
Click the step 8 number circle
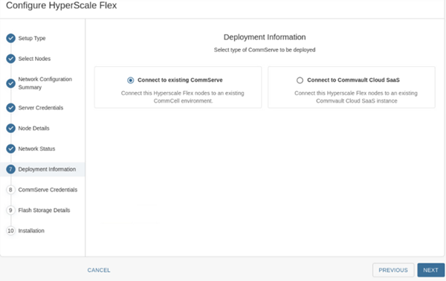click(x=10, y=190)
